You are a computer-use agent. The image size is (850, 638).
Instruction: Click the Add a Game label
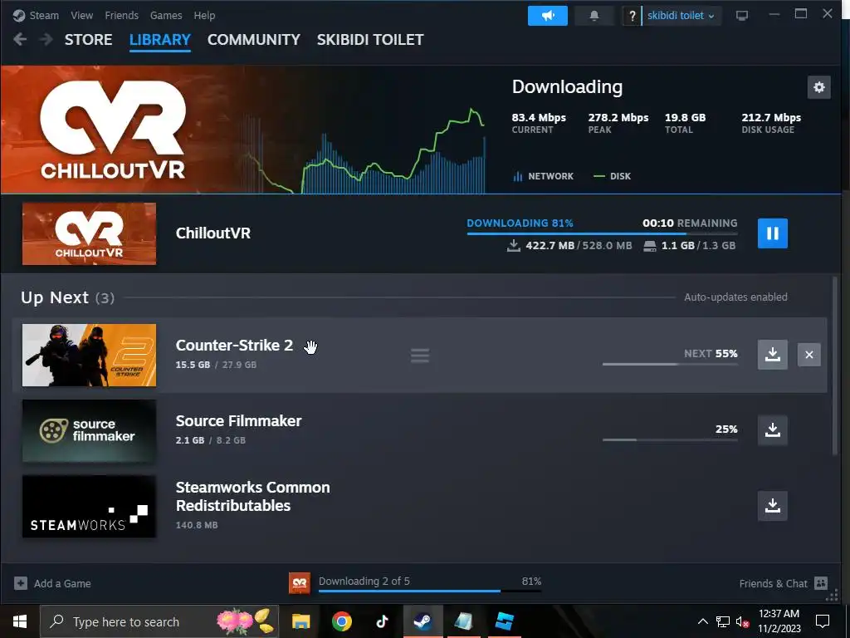(x=62, y=584)
